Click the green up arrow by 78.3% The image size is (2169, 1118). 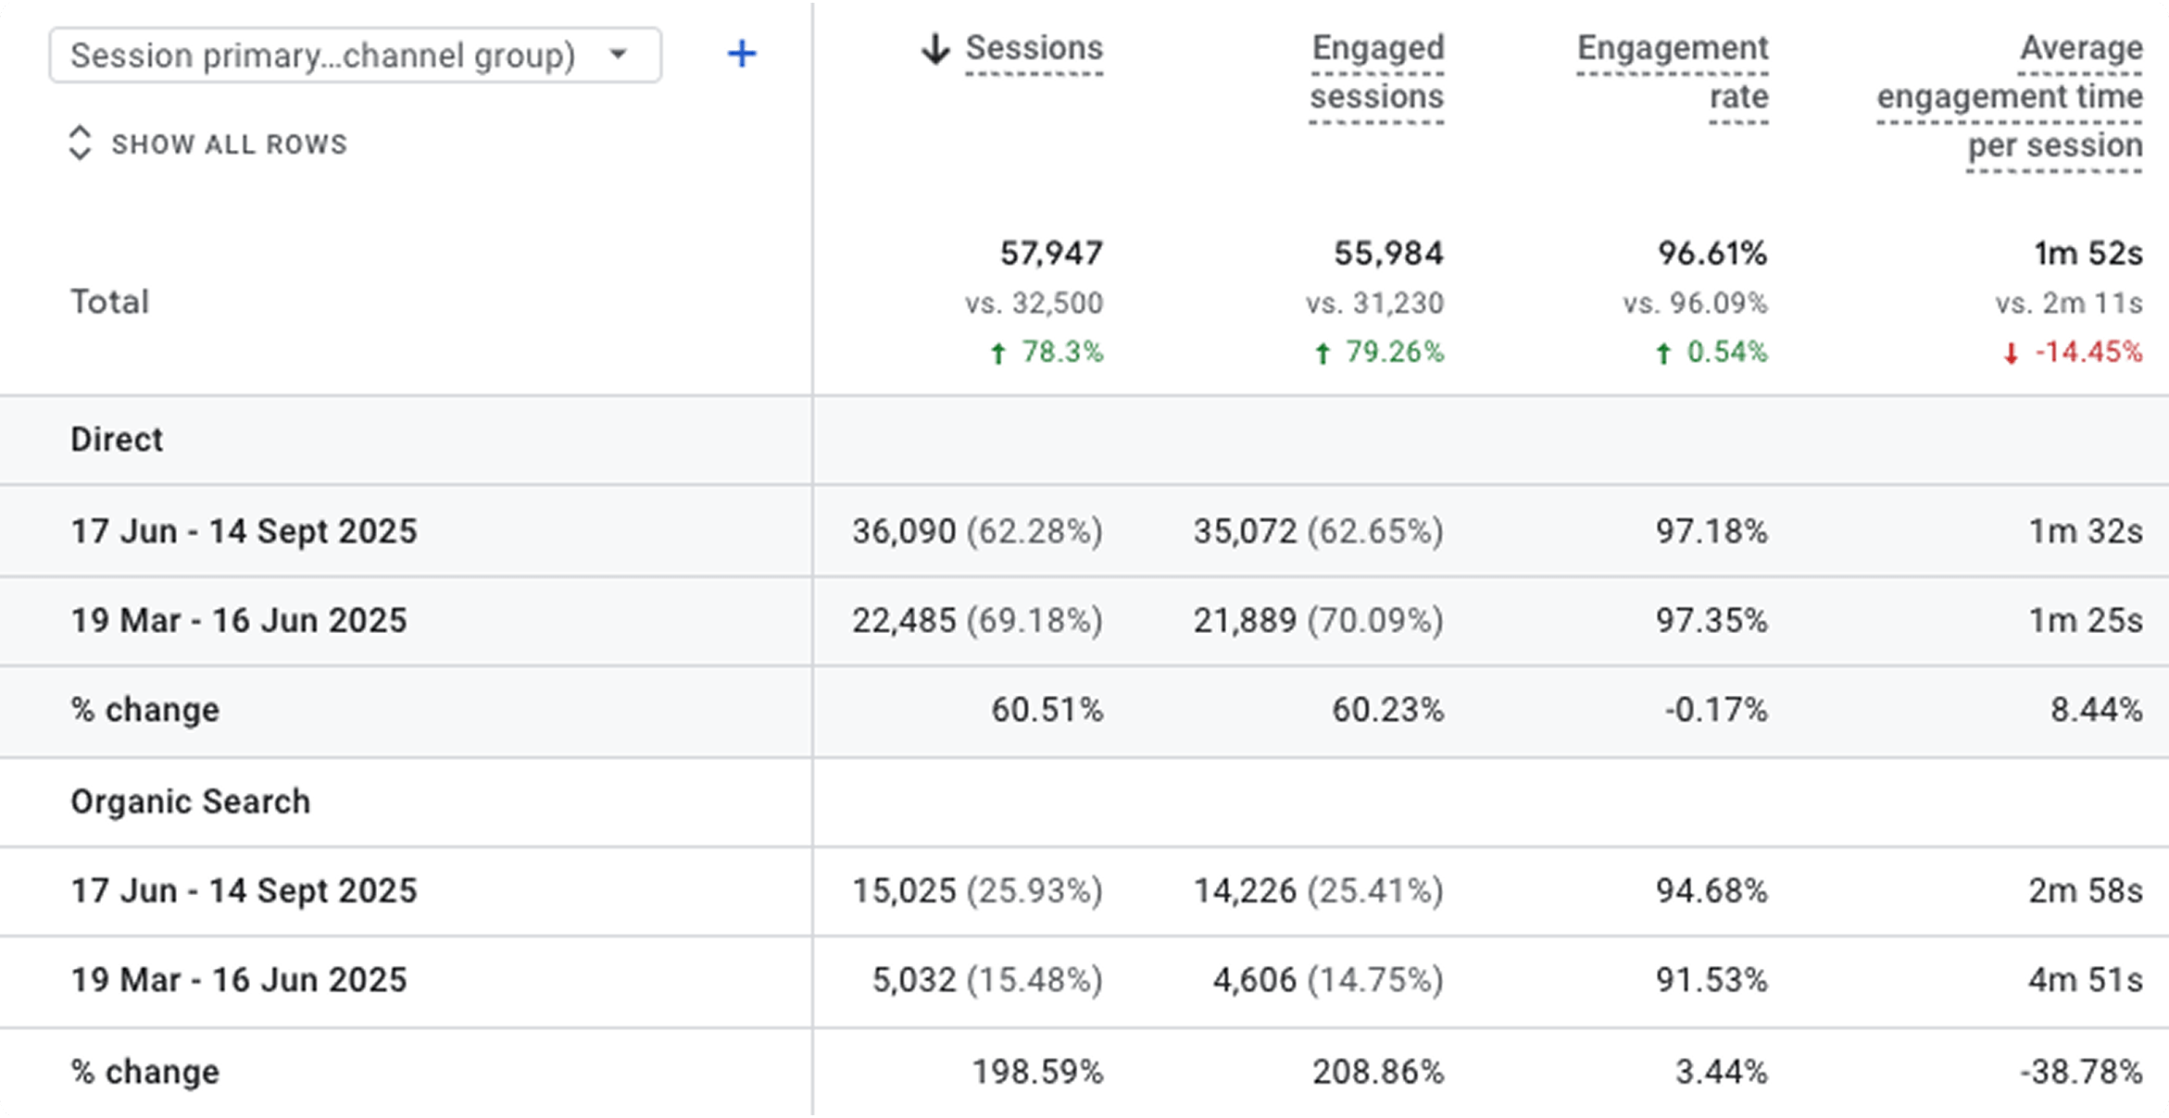(997, 353)
